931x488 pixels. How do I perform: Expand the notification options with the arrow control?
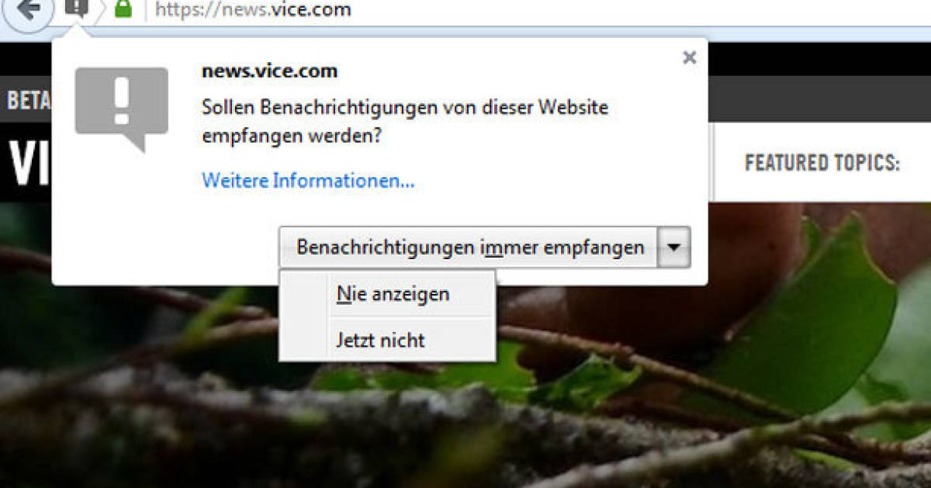(x=674, y=247)
